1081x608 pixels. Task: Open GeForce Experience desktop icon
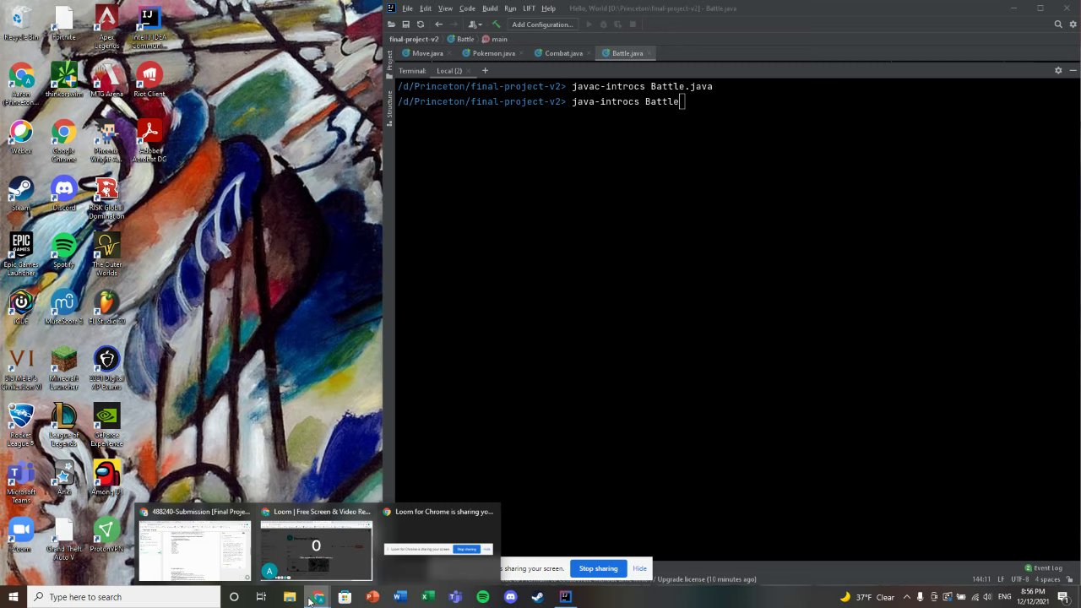coord(106,425)
